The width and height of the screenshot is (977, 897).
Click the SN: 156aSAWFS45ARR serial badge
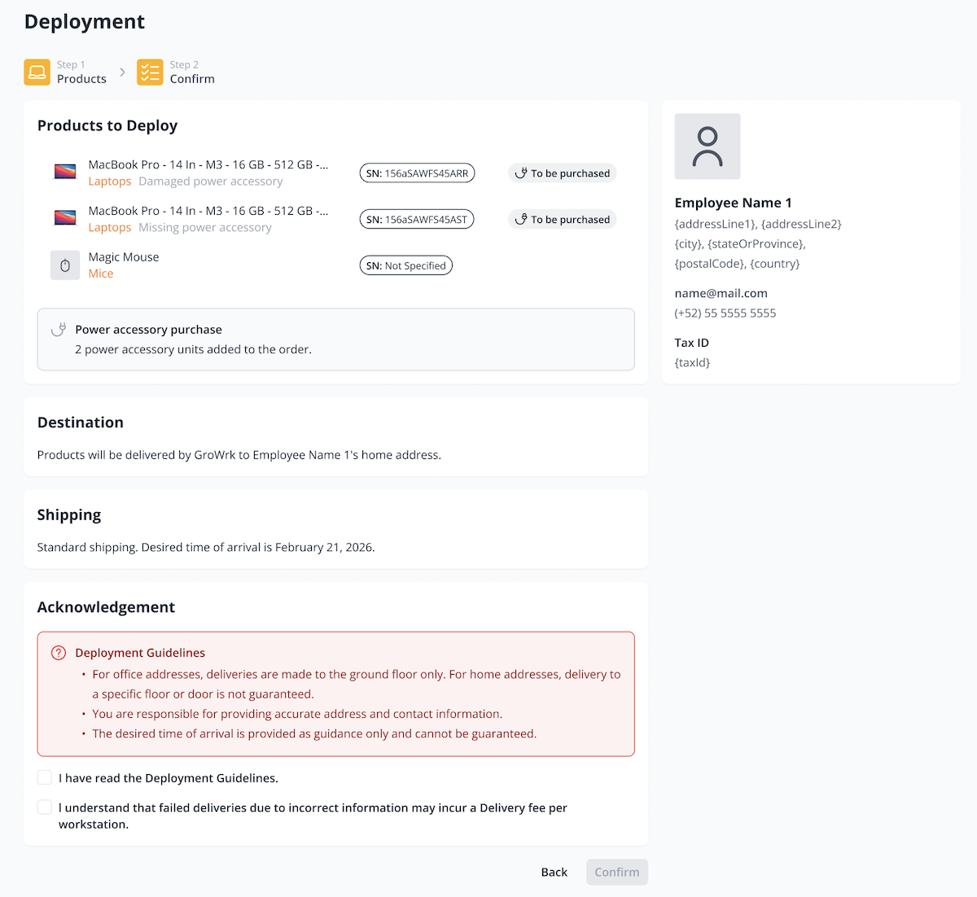(x=417, y=173)
